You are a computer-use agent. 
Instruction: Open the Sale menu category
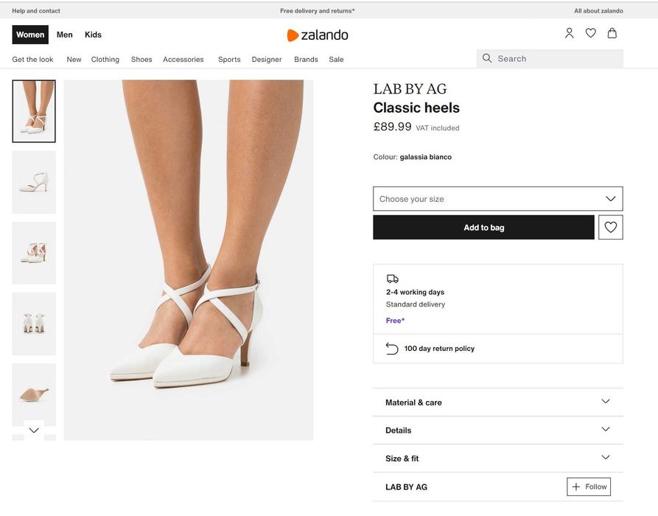pos(336,59)
